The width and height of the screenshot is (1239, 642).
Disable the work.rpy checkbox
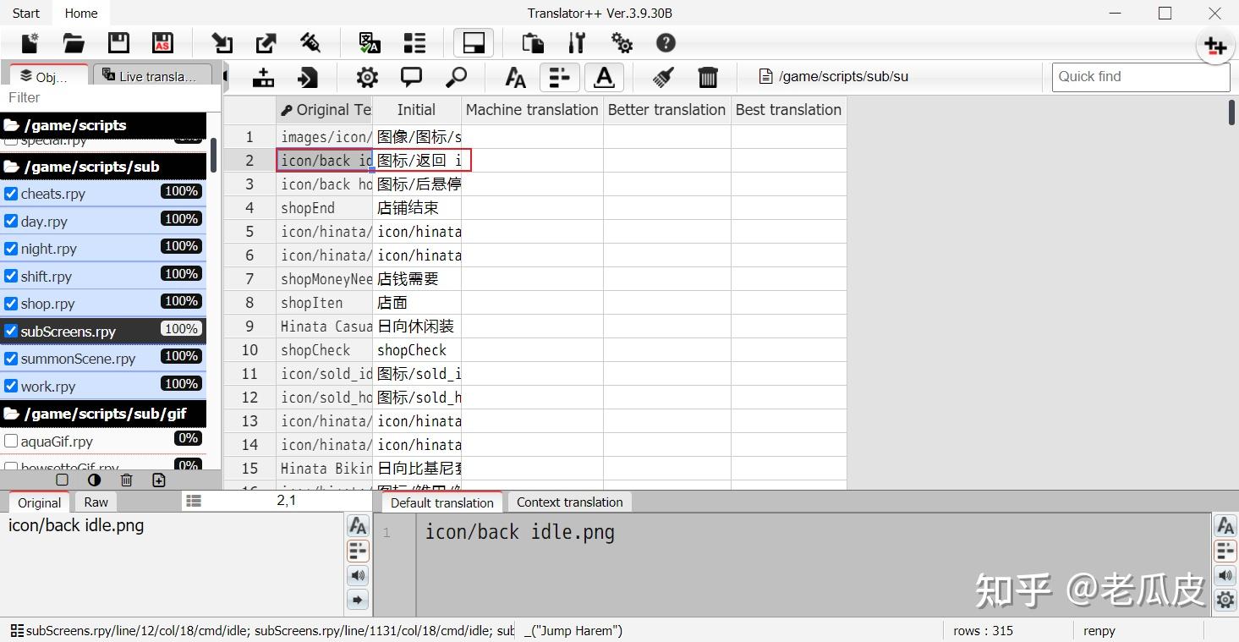click(11, 386)
